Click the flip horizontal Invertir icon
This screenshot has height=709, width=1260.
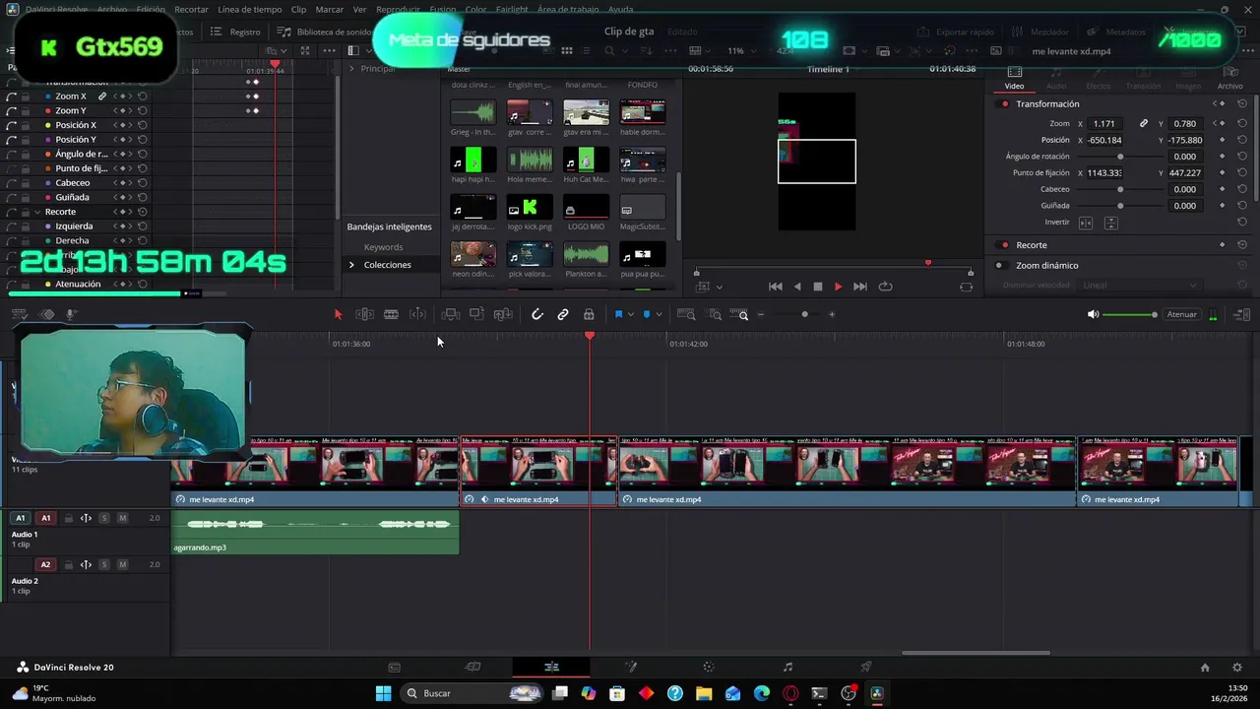tap(1086, 223)
